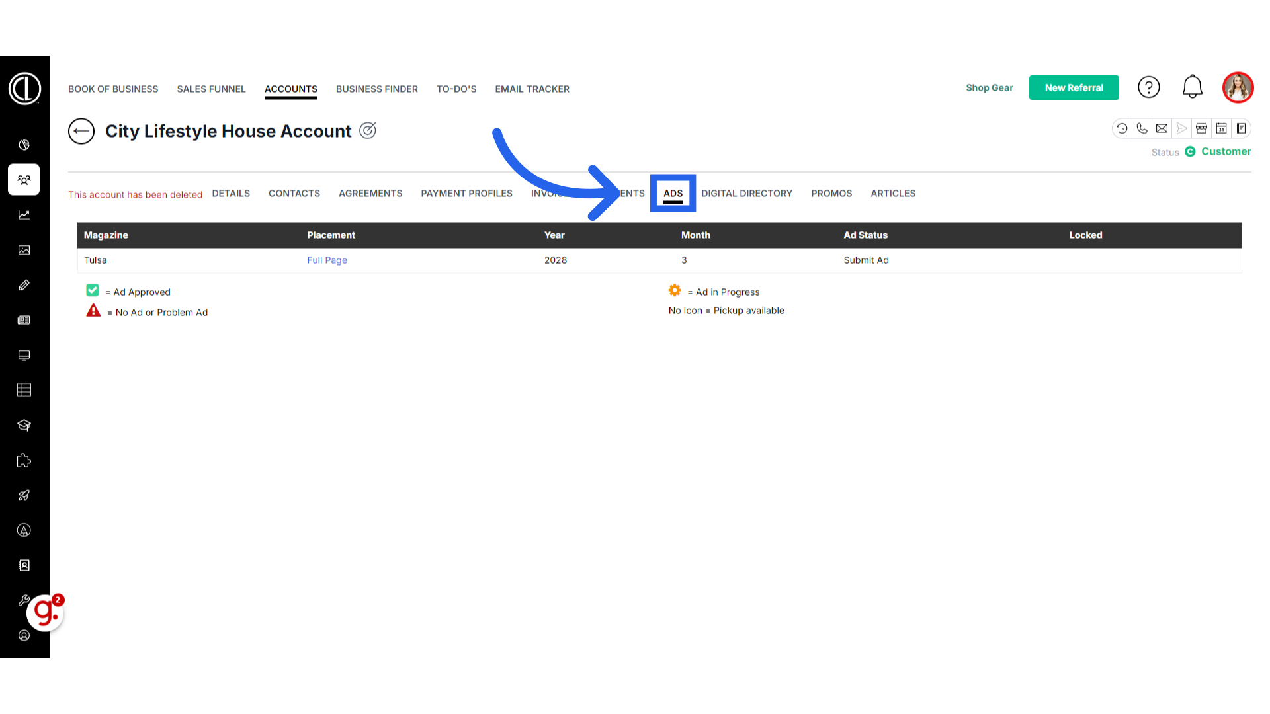Click the New Referral button
This screenshot has height=714, width=1270.
(1074, 87)
